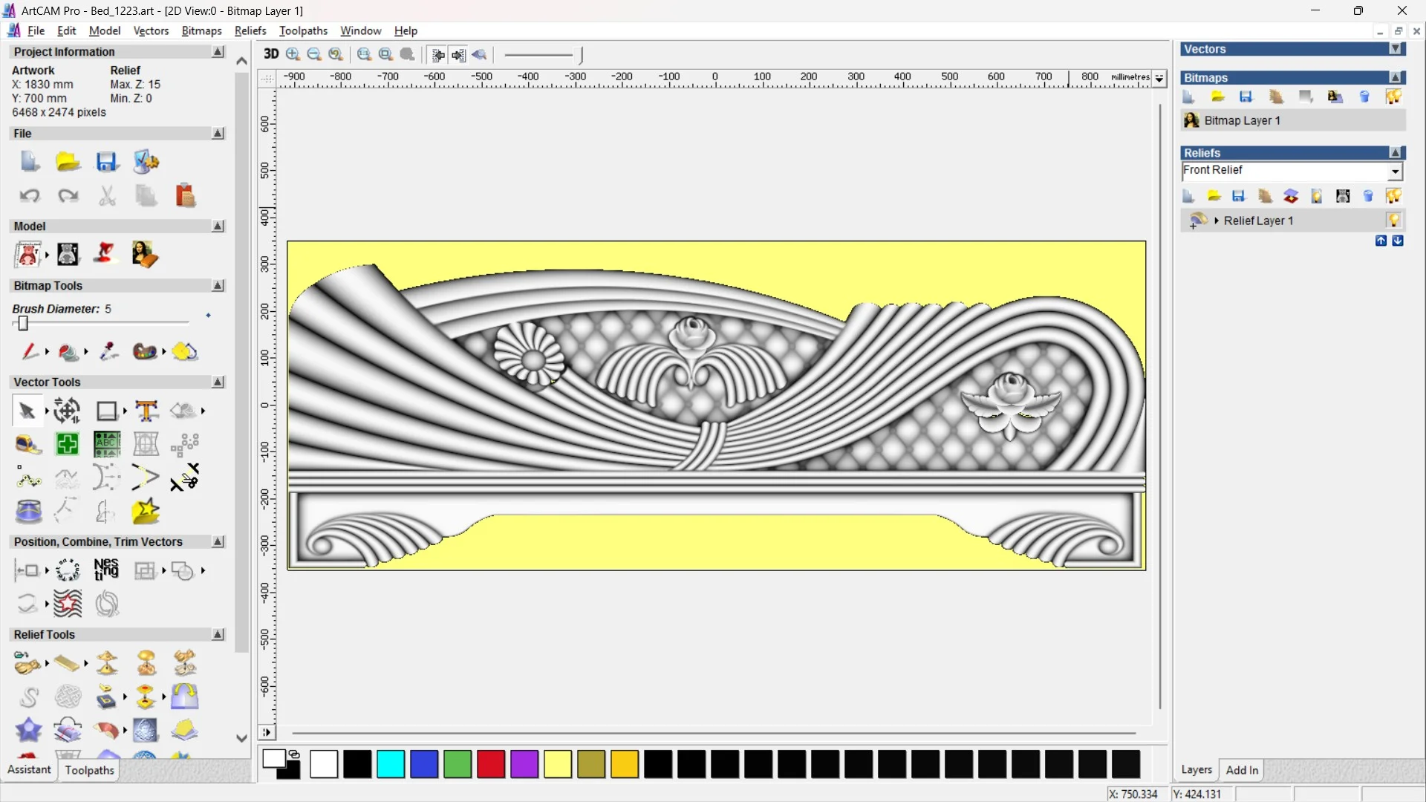Click the zoom in magnifier icon

pos(293,54)
